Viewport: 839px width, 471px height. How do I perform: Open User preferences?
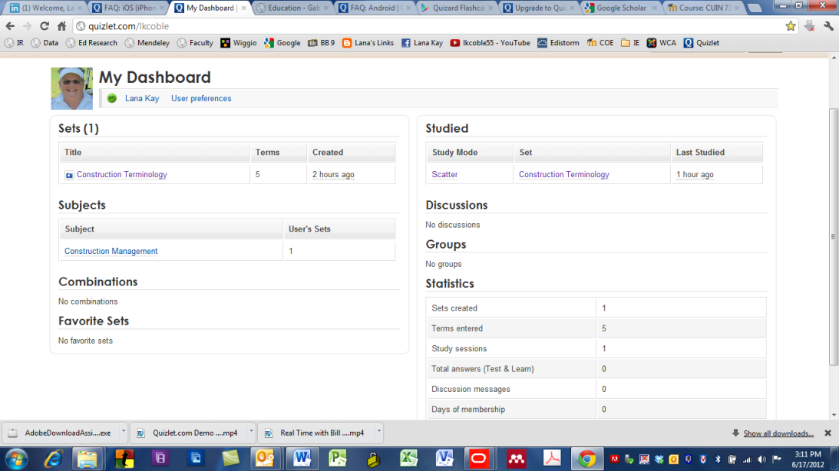(x=201, y=98)
